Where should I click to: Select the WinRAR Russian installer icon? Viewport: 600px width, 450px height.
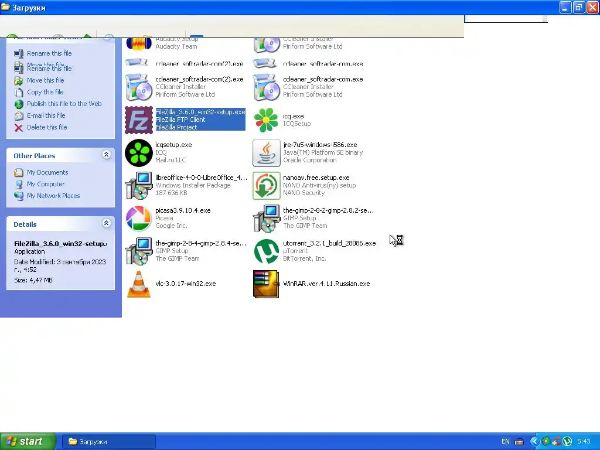[267, 284]
